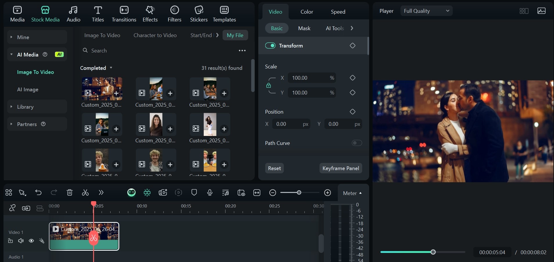
Task: Open the three-dot more options menu
Action: coord(242,50)
